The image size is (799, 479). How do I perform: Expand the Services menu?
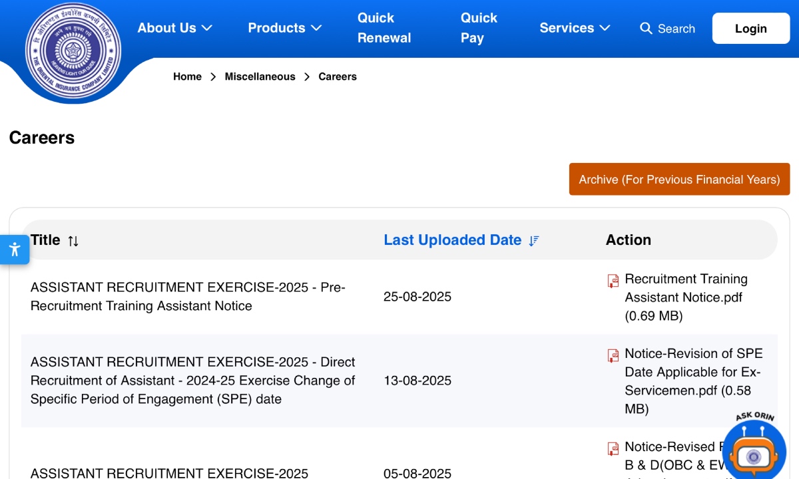tap(575, 28)
